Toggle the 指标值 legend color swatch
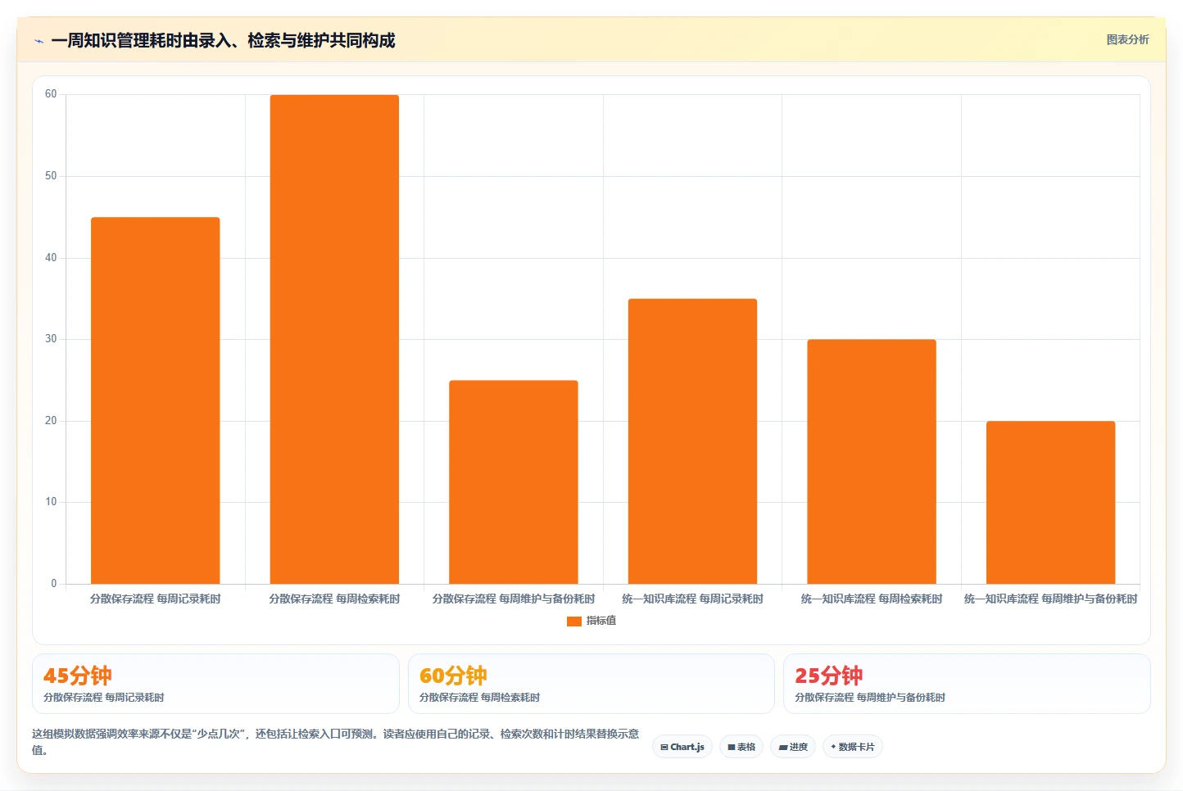This screenshot has height=791, width=1183. [x=573, y=621]
